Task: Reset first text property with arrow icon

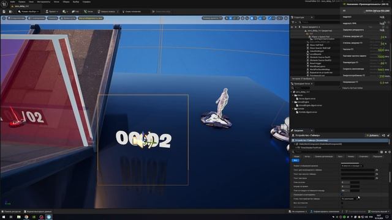Action: [x=377, y=170]
